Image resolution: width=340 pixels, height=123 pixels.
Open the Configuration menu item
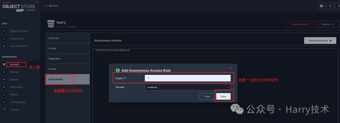18,102
